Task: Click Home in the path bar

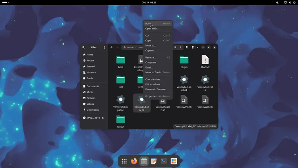Action: pyautogui.click(x=128, y=47)
